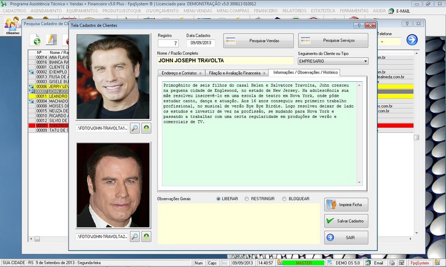Add second photo green plus icon
Viewport: 446px width, 267px height.
point(146,236)
